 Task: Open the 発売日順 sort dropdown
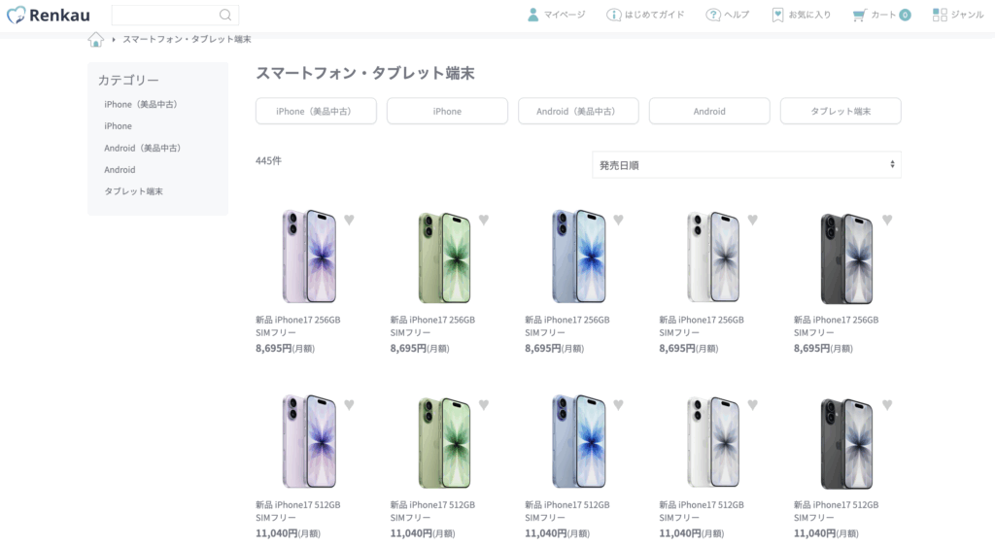click(x=746, y=165)
